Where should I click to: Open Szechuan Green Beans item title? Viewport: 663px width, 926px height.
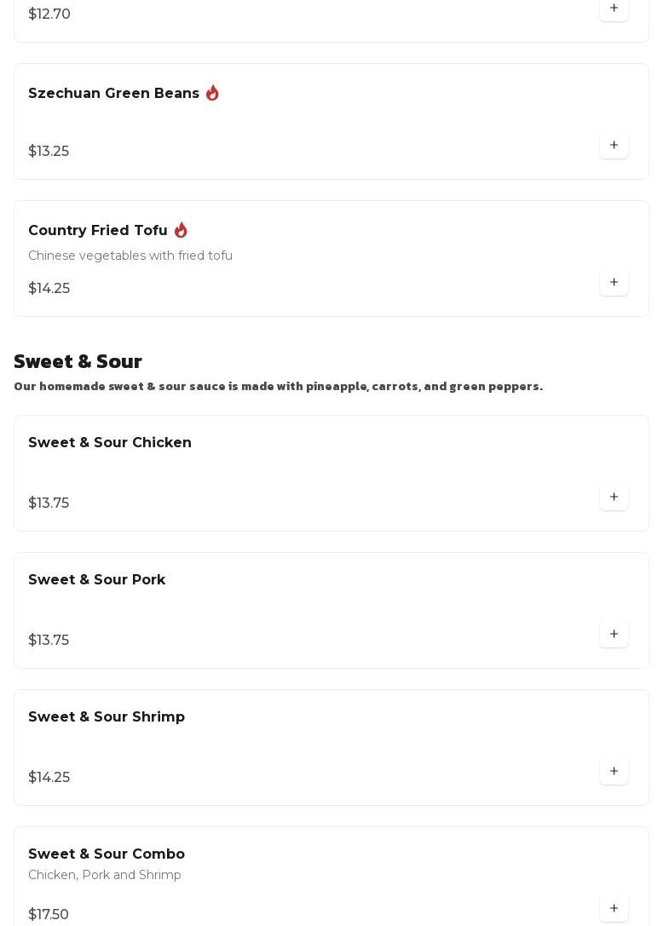pyautogui.click(x=113, y=94)
